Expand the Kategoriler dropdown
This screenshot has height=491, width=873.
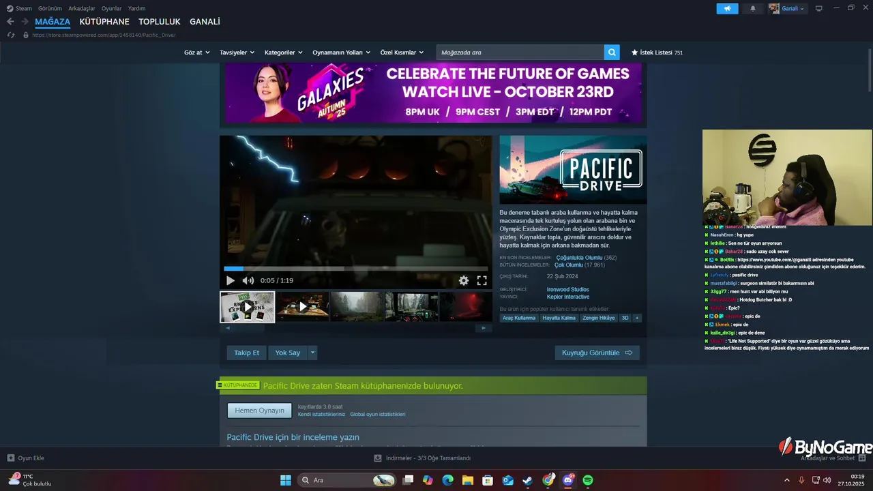click(x=284, y=53)
